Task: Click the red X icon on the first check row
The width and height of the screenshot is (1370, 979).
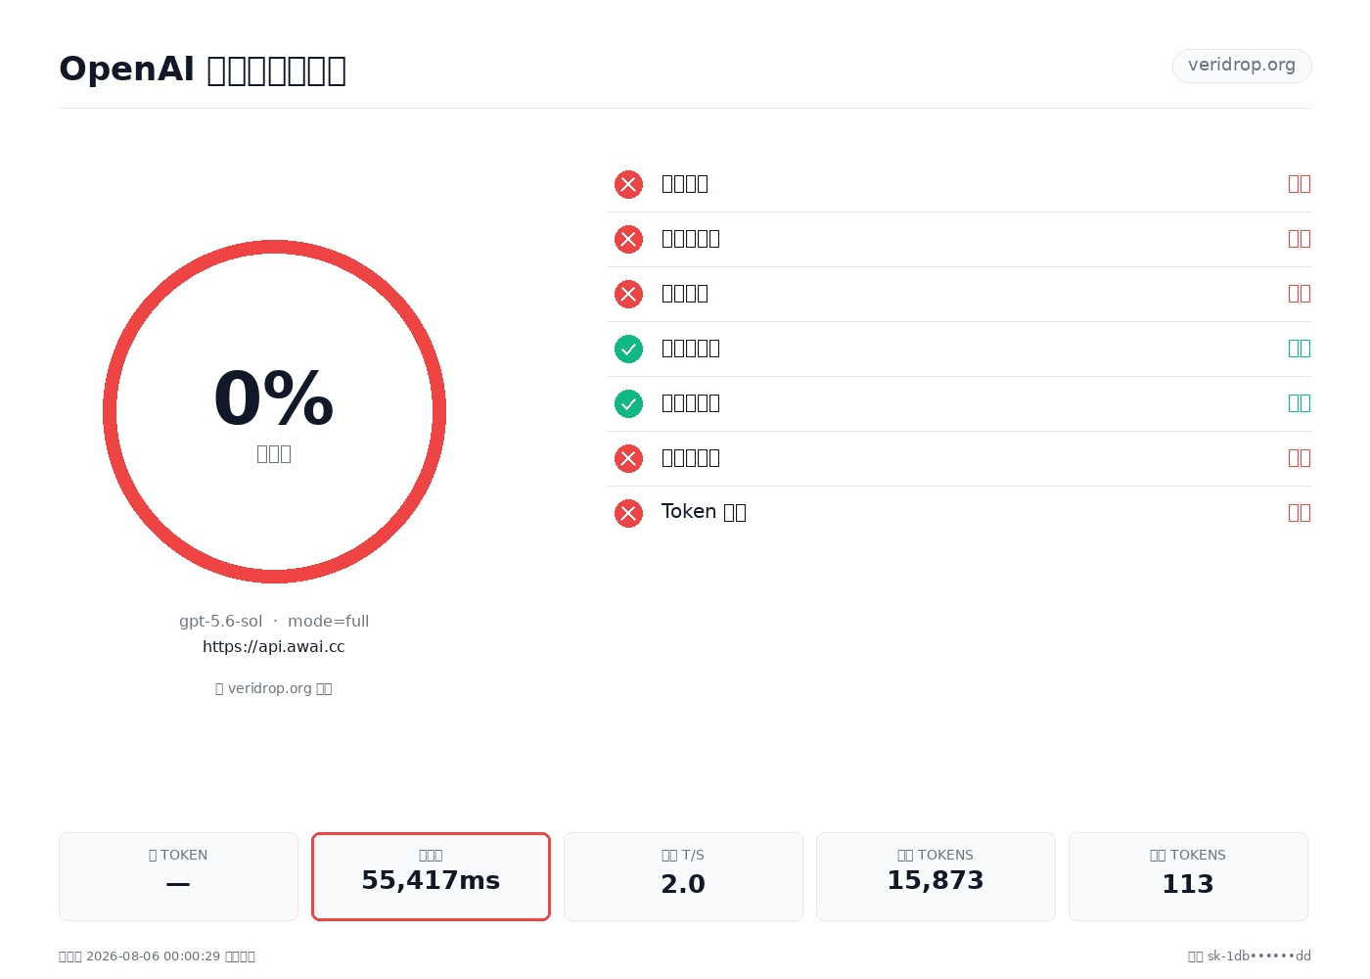Action: 628,184
